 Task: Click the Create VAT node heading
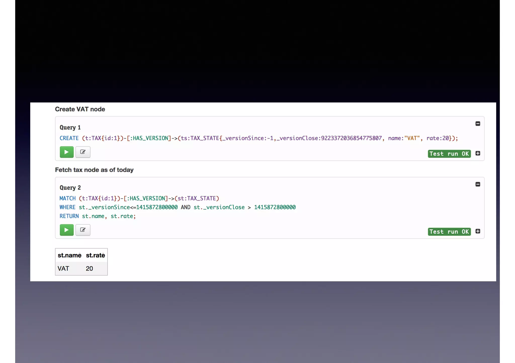[80, 109]
